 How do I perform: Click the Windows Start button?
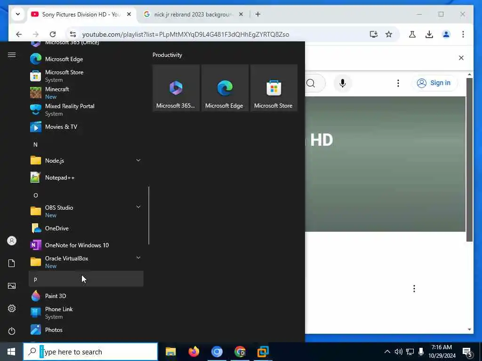11,352
